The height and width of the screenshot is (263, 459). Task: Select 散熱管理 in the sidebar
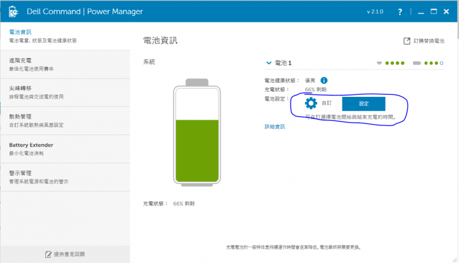coord(64,120)
